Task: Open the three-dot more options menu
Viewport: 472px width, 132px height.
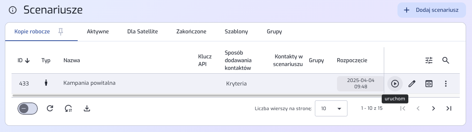Action: pyautogui.click(x=445, y=83)
